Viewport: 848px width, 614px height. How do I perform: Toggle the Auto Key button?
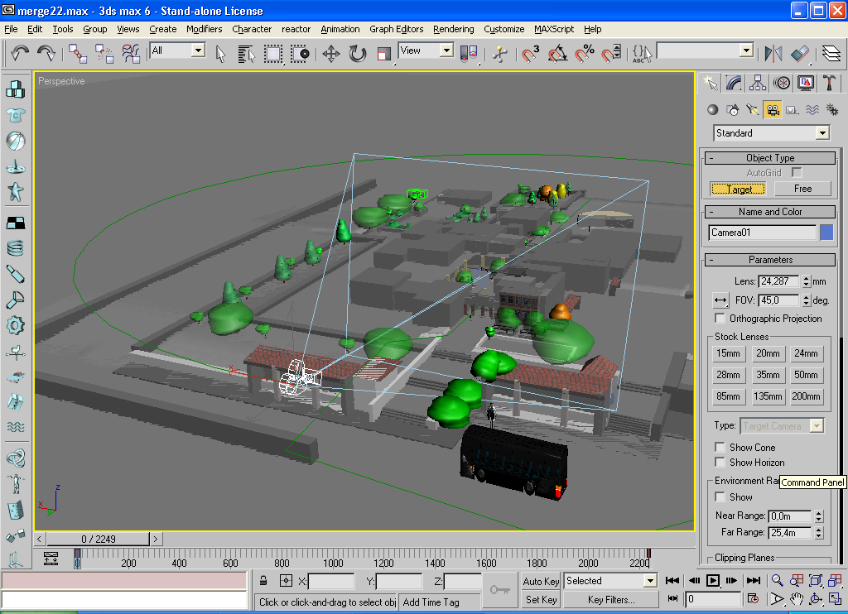coord(540,581)
